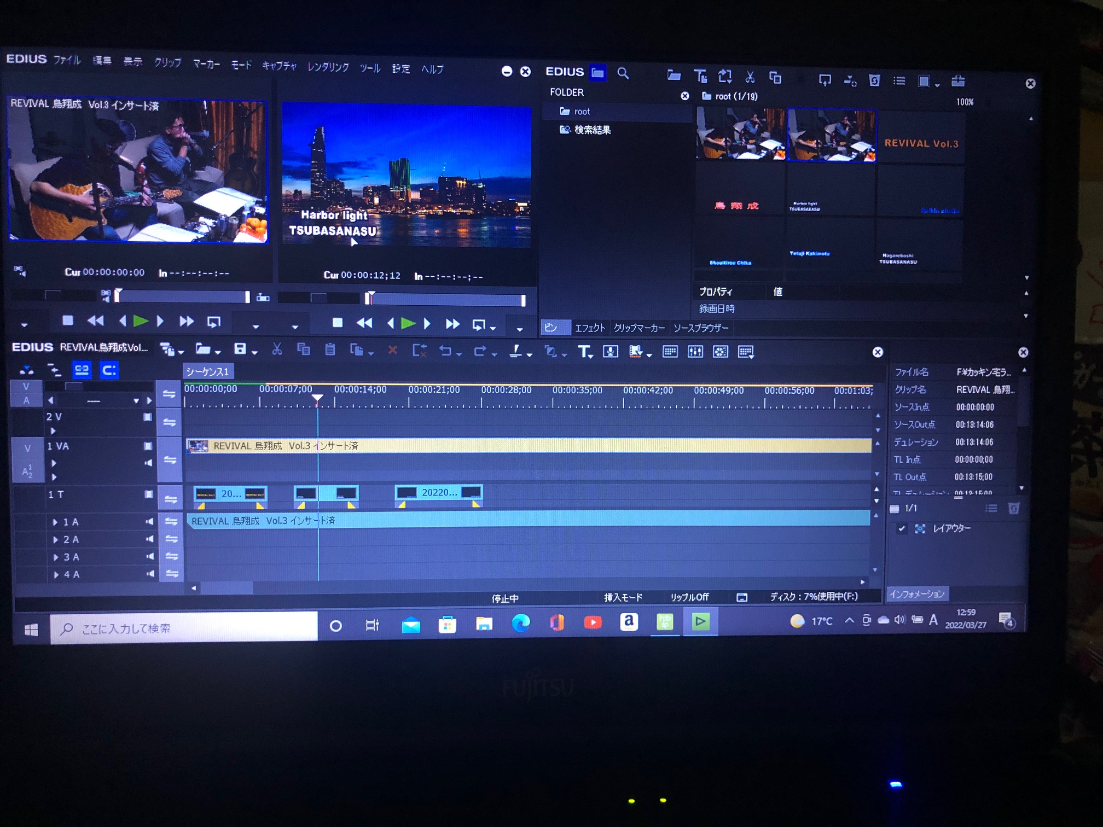Open Microsoft Edge from the taskbar

pyautogui.click(x=520, y=623)
